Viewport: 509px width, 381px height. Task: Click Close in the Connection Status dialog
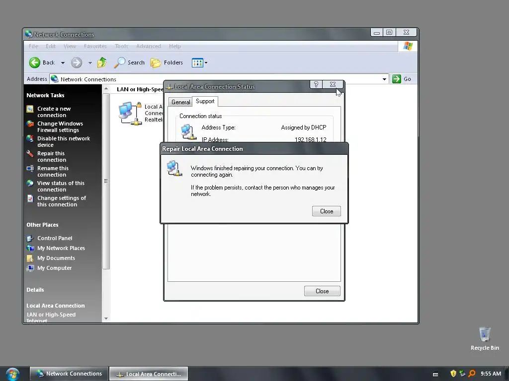pyautogui.click(x=322, y=291)
